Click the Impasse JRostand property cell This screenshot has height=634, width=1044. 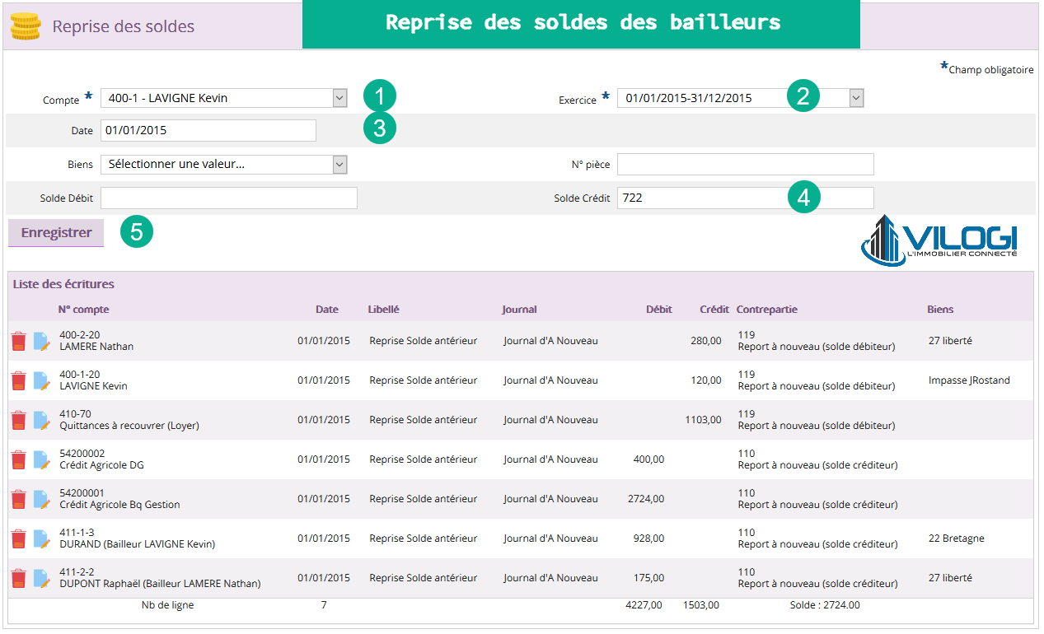(969, 380)
